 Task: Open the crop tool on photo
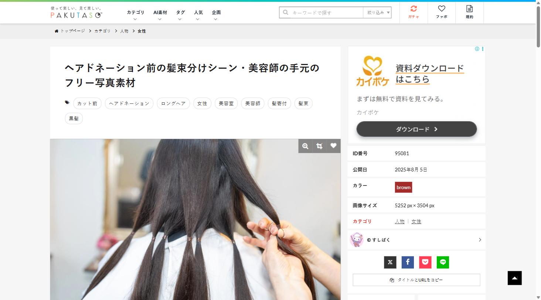[x=319, y=146]
